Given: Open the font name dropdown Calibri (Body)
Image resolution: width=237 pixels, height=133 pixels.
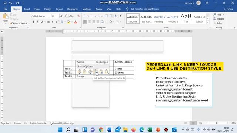Looking at the screenshot, I should (50, 16).
